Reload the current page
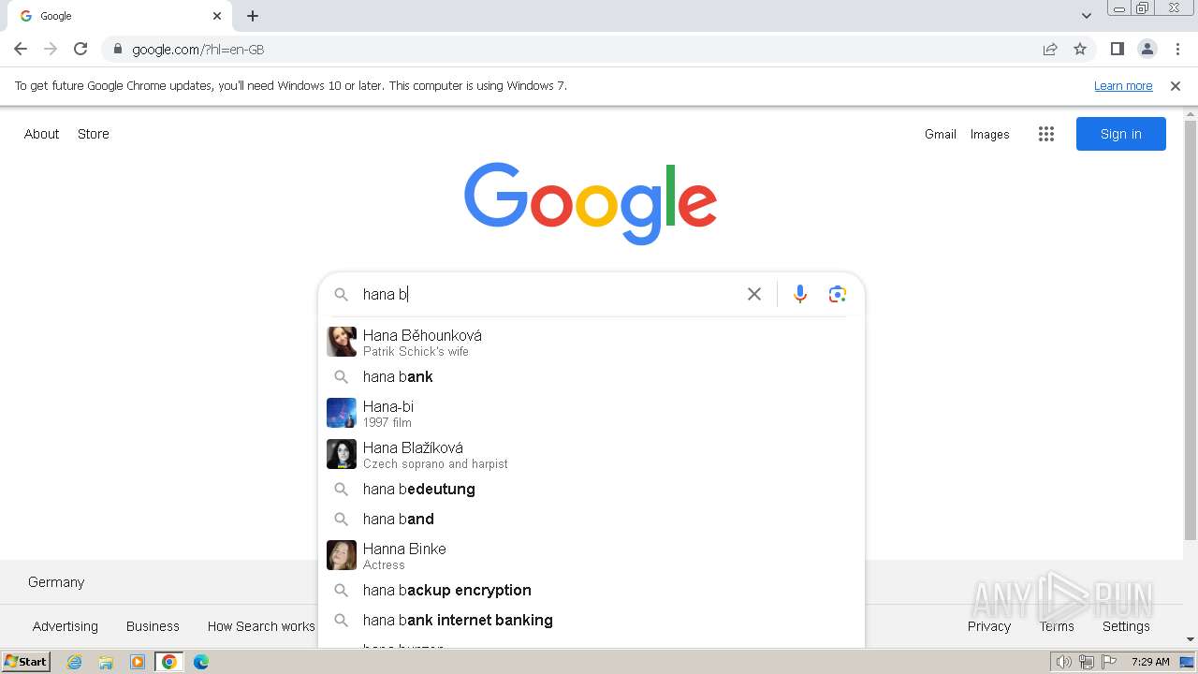The width and height of the screenshot is (1198, 674). 80,49
